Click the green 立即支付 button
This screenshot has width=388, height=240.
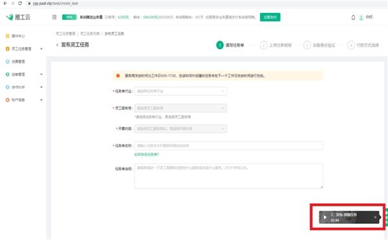tap(270, 17)
